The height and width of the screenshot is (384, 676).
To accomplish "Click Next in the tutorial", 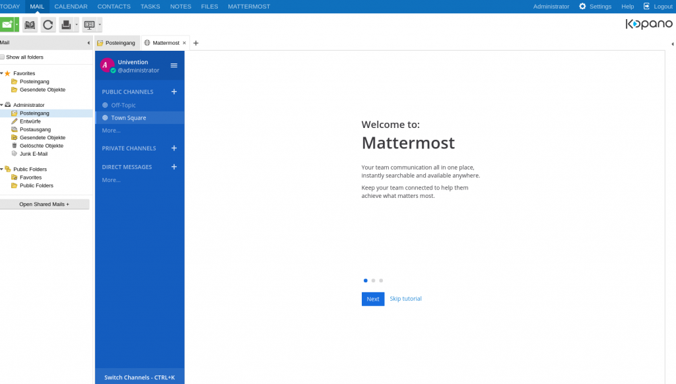I will (x=373, y=299).
